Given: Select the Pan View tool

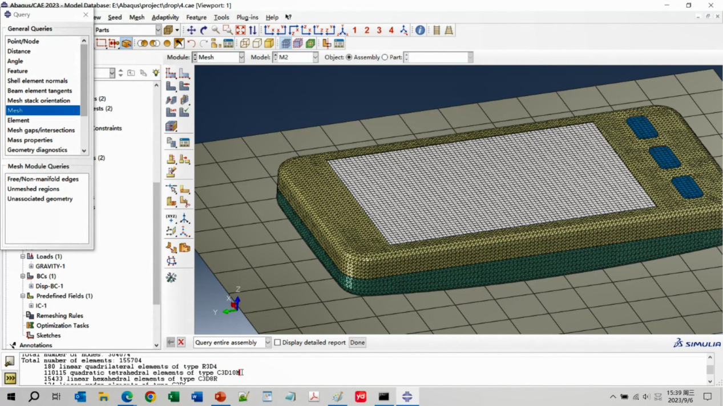Looking at the screenshot, I should click(x=191, y=30).
